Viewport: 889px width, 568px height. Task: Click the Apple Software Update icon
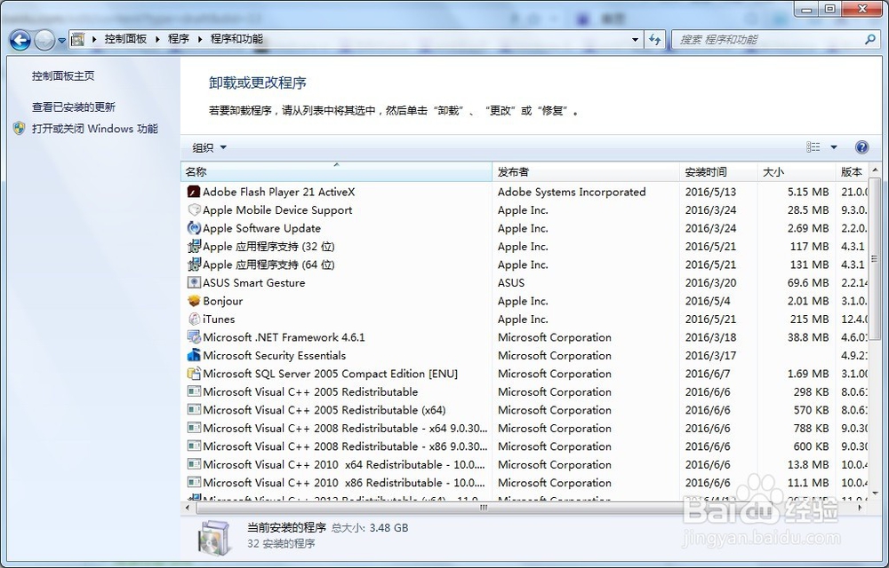pyautogui.click(x=194, y=228)
